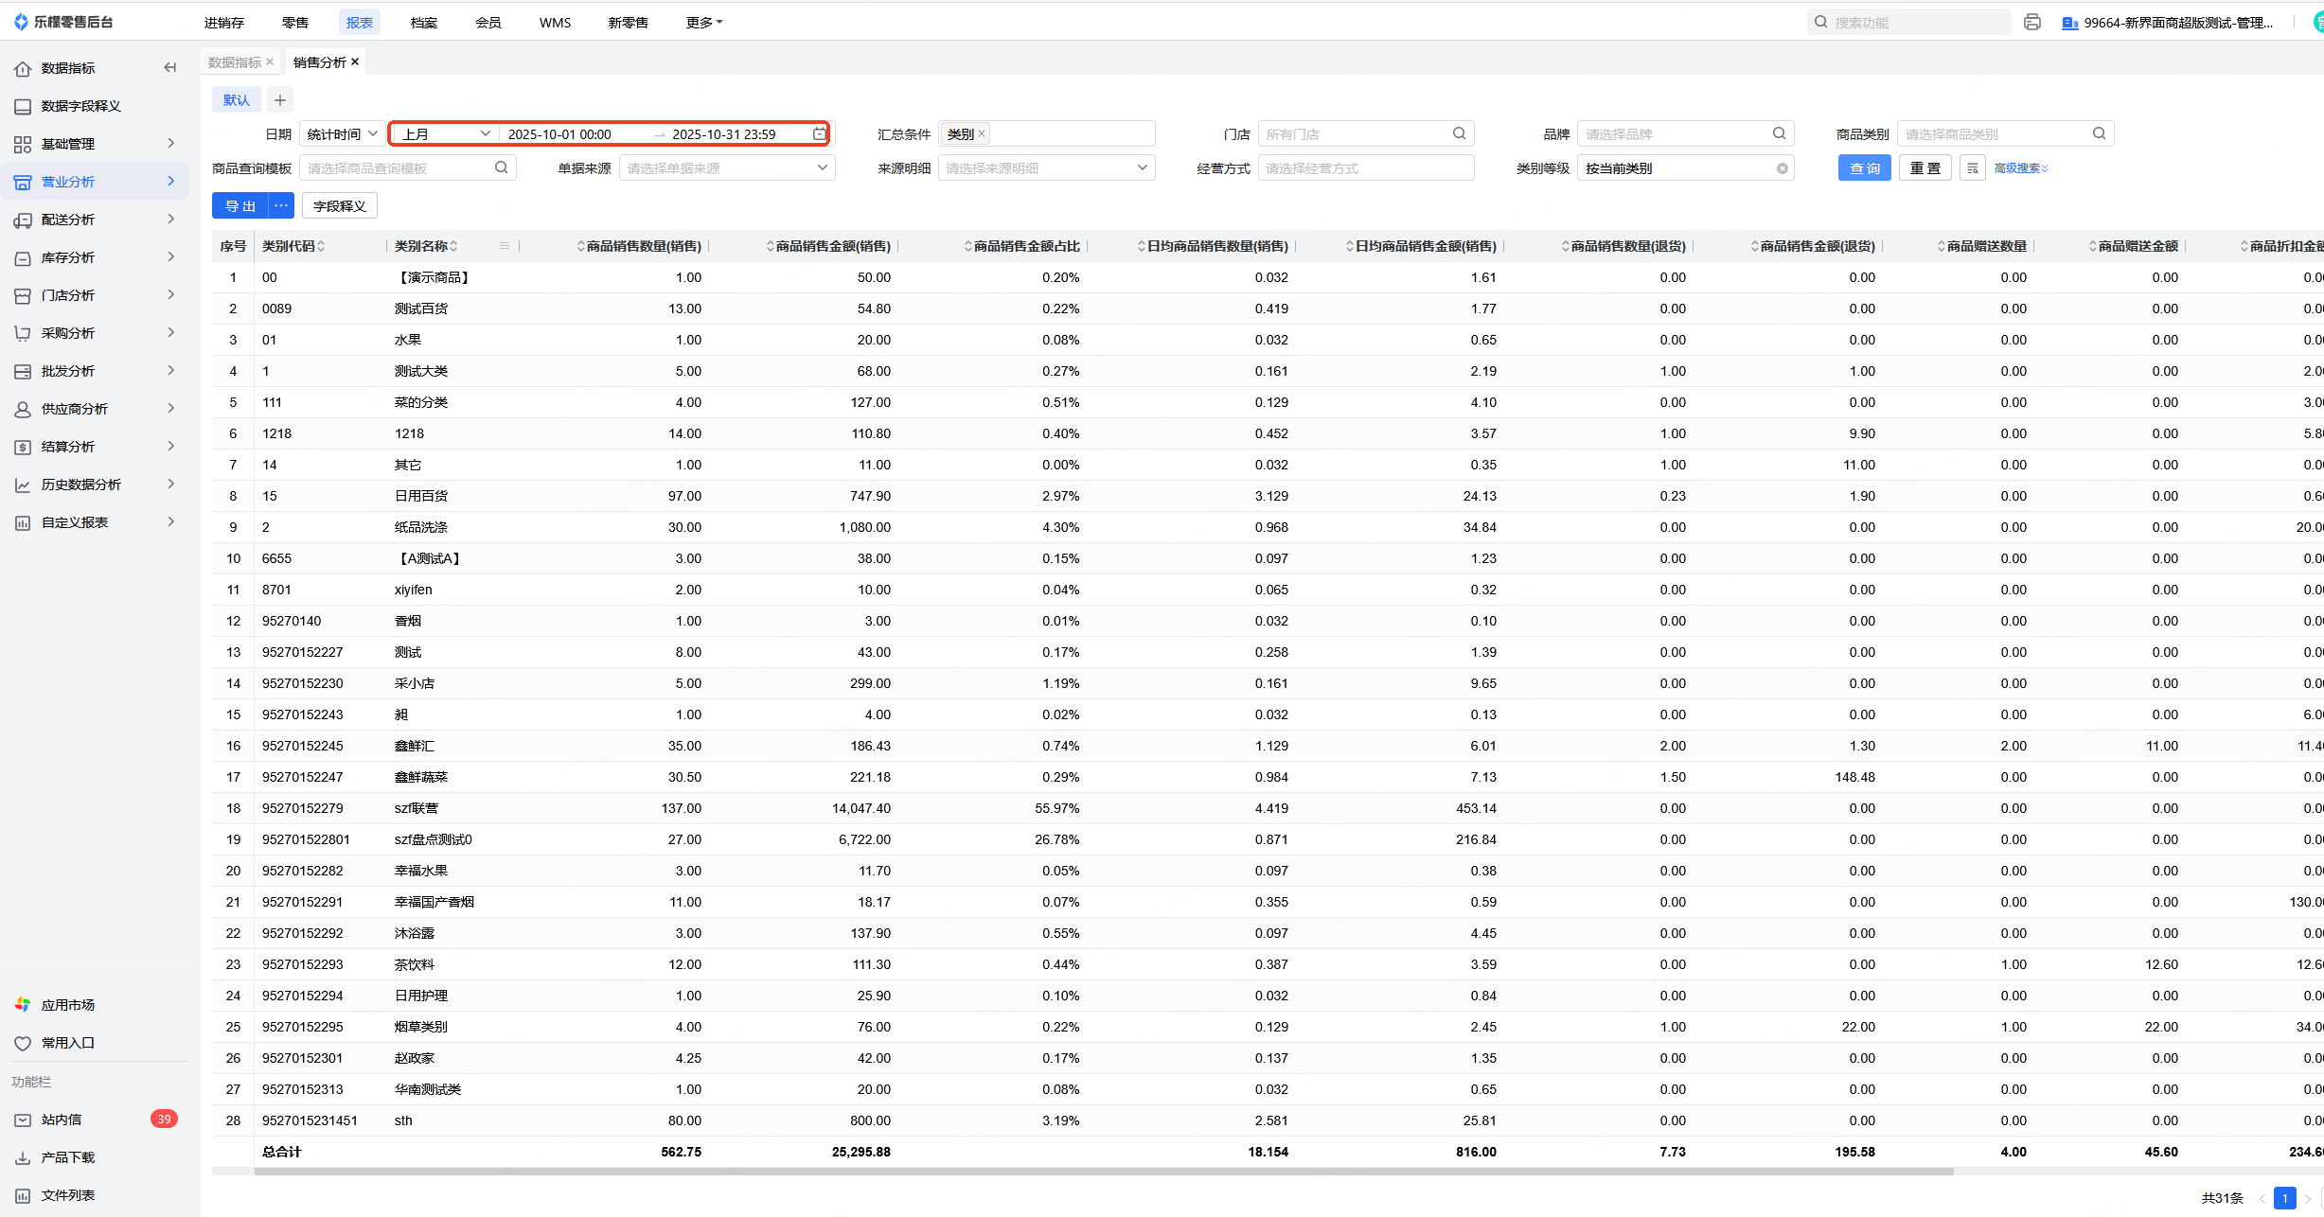This screenshot has height=1217, width=2324.
Task: Click the plus icon next to 默认
Action: 279,99
